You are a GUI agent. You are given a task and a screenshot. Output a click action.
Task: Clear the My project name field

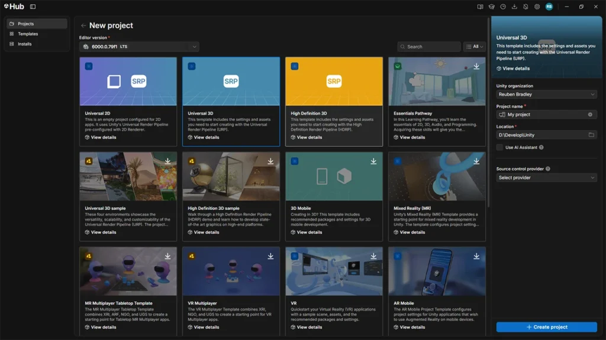[590, 114]
